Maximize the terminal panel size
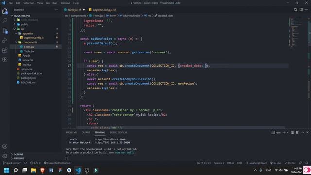The height and width of the screenshot is (175, 311). tap(303, 132)
